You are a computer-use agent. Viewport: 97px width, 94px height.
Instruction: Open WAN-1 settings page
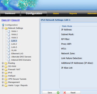tap(14, 31)
